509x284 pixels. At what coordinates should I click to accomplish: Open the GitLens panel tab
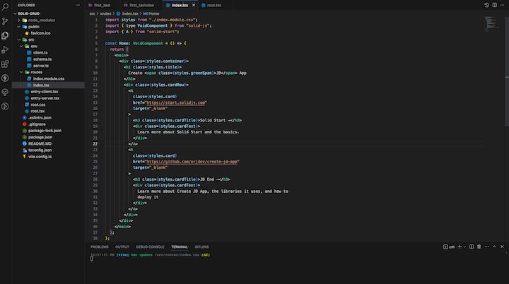click(201, 247)
